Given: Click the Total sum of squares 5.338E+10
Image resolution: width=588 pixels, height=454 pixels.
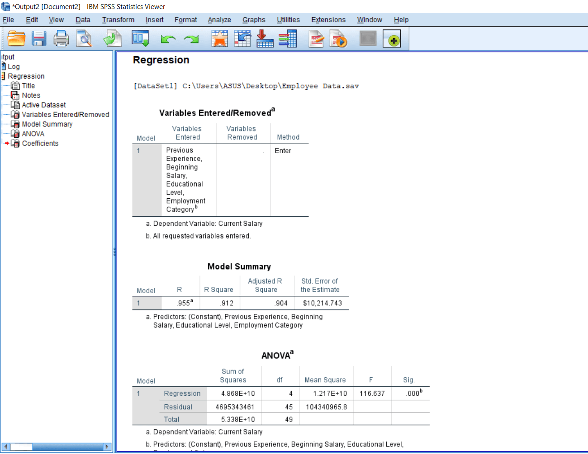Looking at the screenshot, I should click(238, 419).
